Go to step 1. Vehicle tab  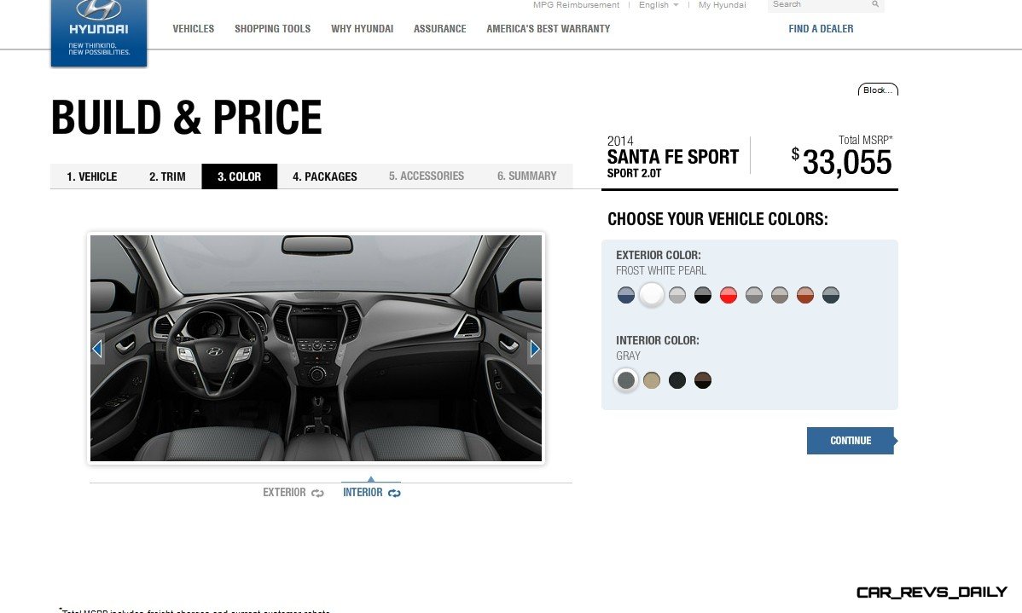[x=92, y=176]
